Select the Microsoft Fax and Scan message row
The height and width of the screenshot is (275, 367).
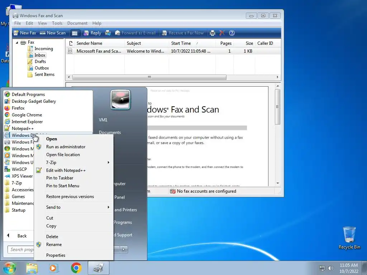tap(173, 51)
